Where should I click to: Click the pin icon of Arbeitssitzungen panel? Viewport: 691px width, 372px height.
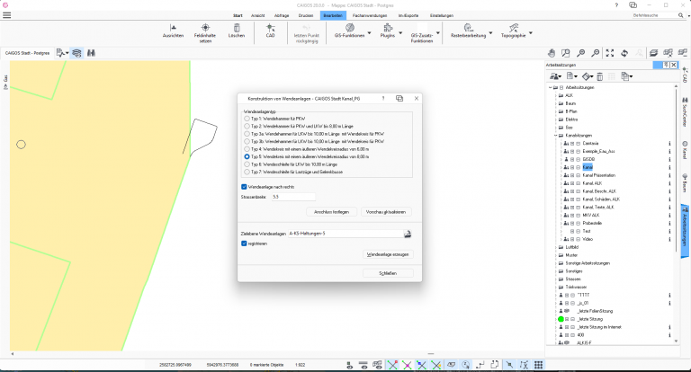[667, 66]
